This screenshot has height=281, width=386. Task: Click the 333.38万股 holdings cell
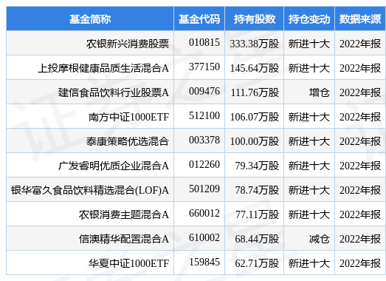pos(255,44)
